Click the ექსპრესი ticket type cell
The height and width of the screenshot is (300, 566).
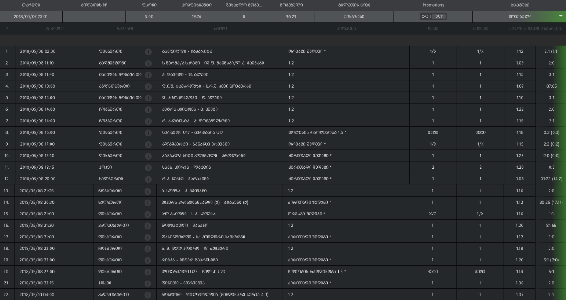[354, 16]
